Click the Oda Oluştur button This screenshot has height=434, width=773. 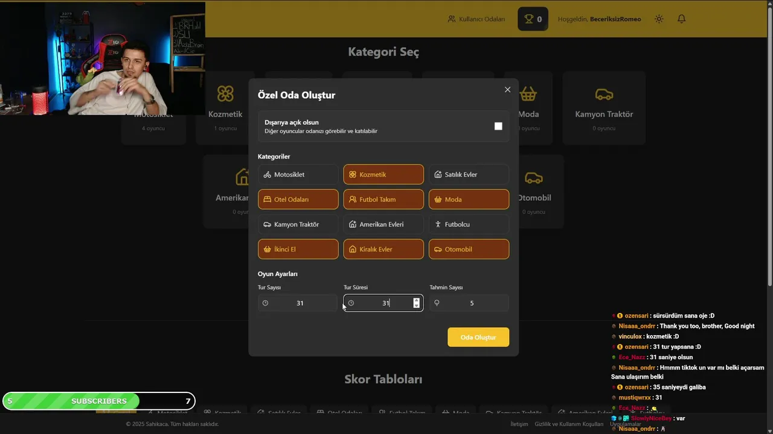[x=478, y=337]
